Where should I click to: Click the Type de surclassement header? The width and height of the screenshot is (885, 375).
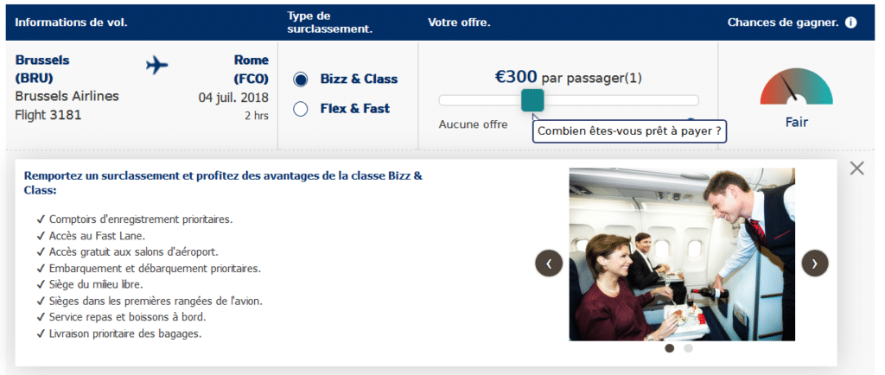pyautogui.click(x=329, y=22)
